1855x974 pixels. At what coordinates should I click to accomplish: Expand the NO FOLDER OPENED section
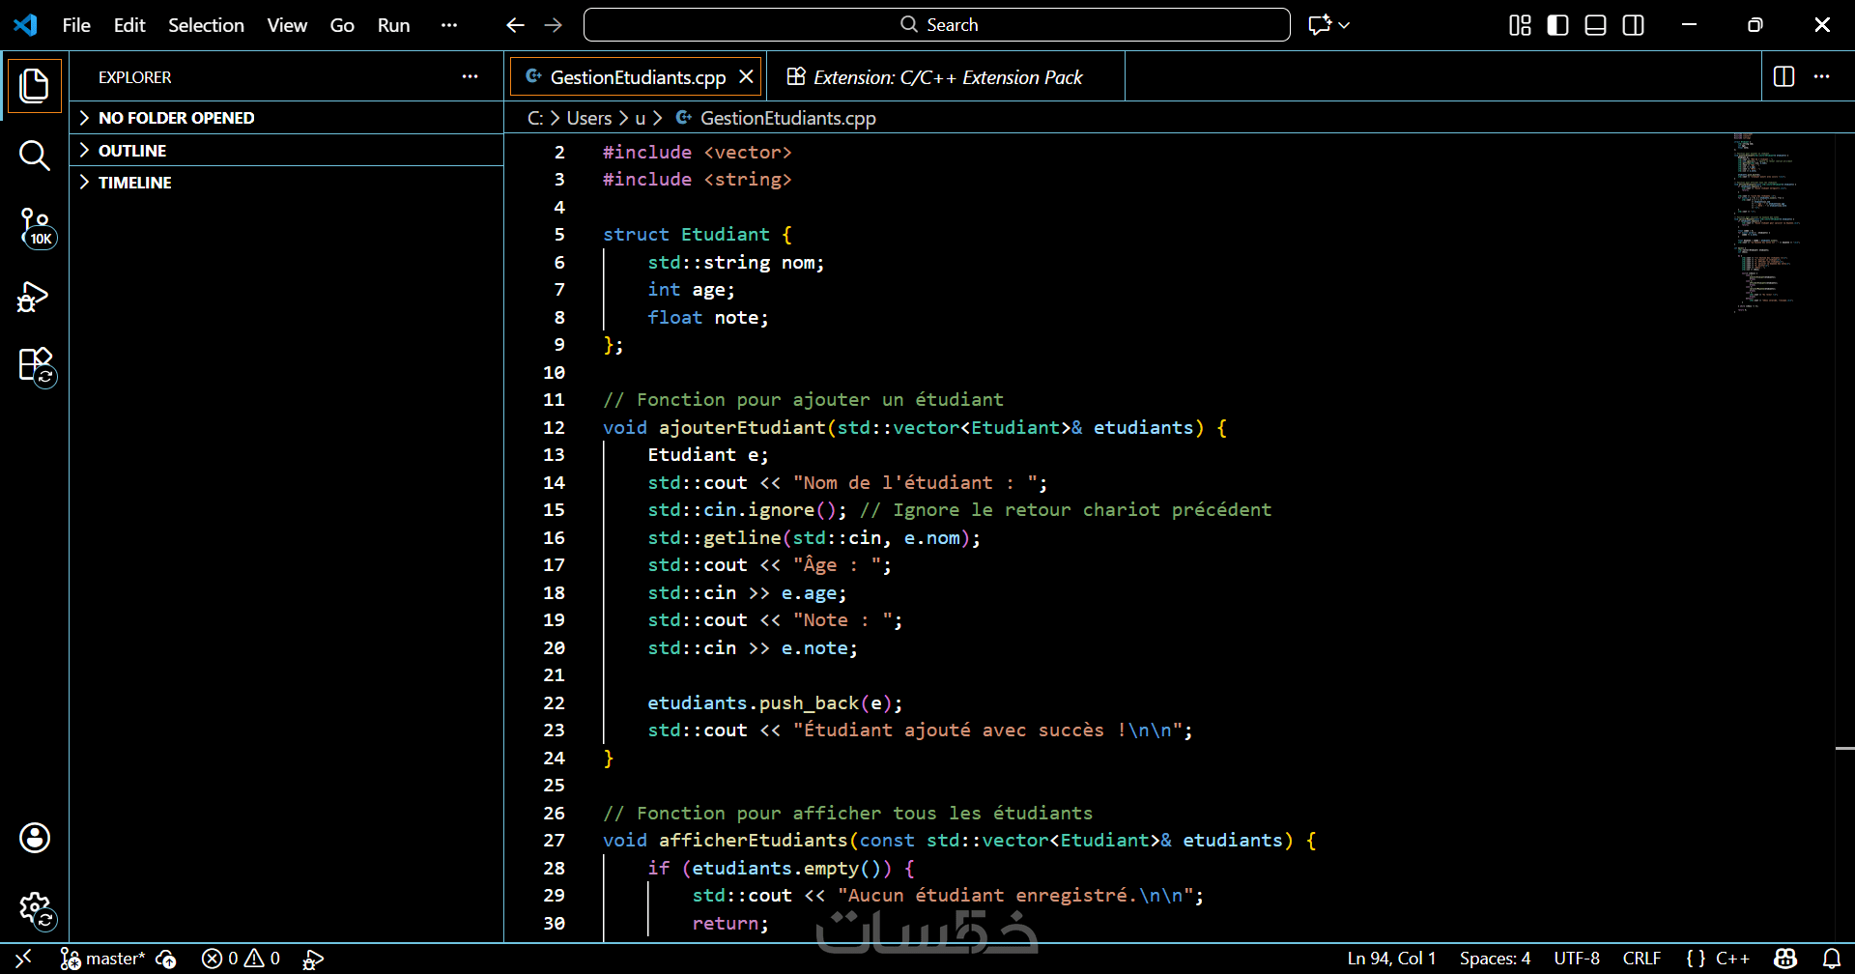coord(176,118)
